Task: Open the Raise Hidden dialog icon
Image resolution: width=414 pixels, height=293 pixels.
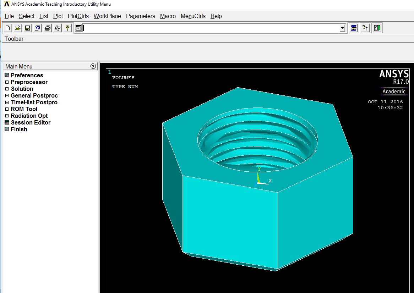Action: click(x=353, y=28)
